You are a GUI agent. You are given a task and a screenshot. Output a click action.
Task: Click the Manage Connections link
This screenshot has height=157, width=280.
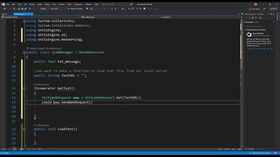(x=254, y=26)
